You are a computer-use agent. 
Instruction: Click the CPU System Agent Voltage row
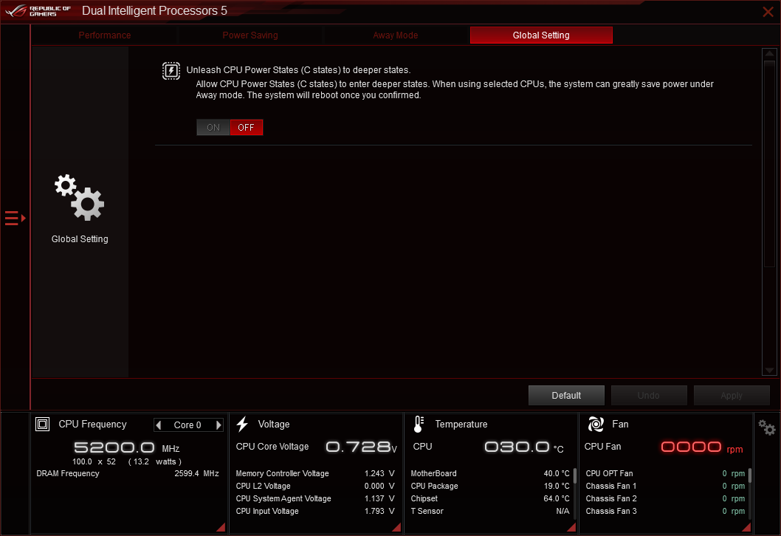point(315,498)
